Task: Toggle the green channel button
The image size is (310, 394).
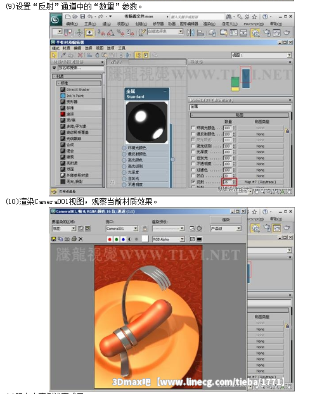Action: (x=116, y=239)
